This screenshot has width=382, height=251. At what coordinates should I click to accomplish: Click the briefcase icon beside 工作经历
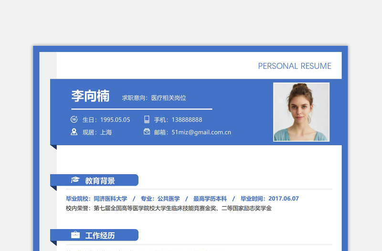75,235
